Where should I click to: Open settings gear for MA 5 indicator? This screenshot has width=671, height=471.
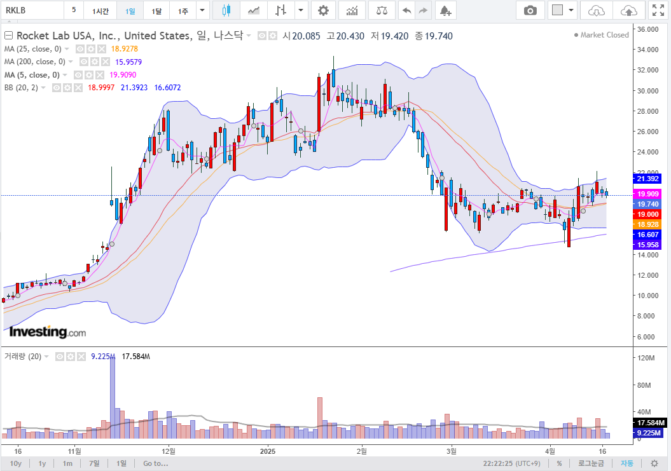point(88,75)
